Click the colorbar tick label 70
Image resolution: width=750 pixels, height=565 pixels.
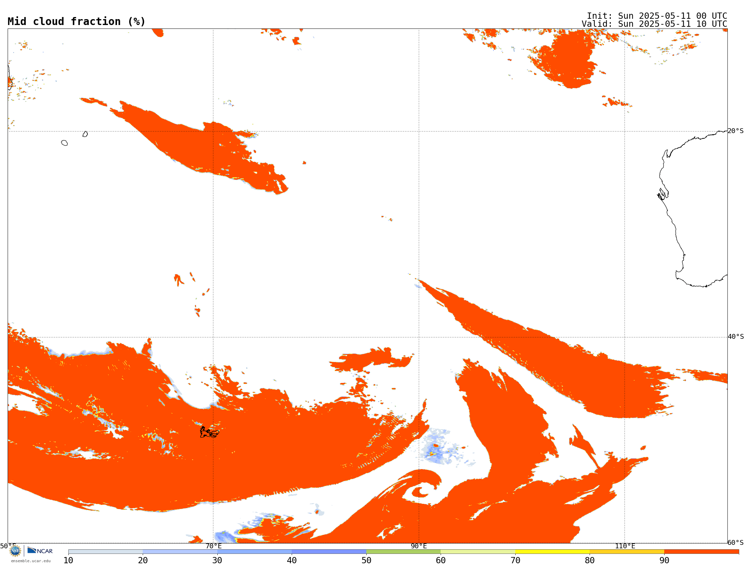(x=515, y=560)
